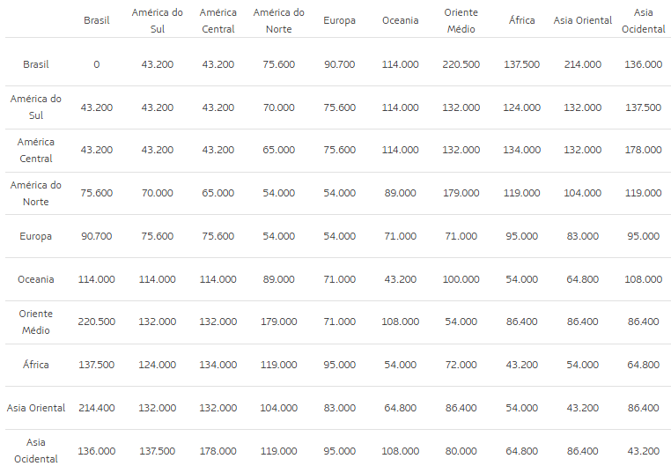Select the 80.000 cell in Asia Ocidental row
671x466 pixels.
pos(461,451)
